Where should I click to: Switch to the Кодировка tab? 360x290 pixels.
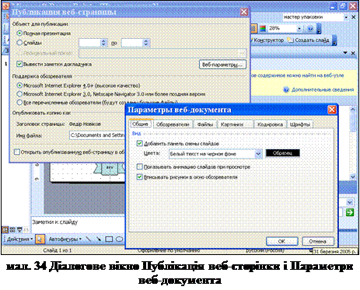(270, 124)
